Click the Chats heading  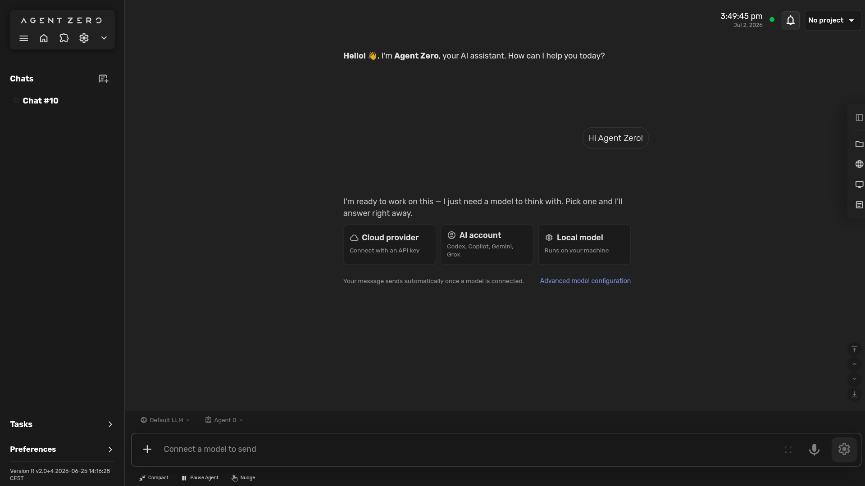coord(22,79)
